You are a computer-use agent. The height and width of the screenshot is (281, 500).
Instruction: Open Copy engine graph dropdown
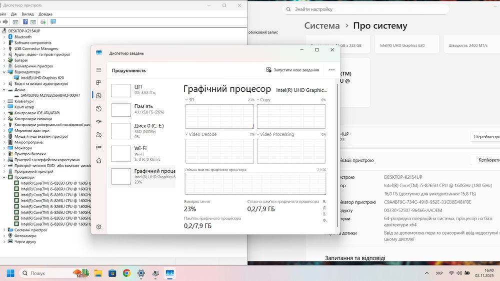point(258,100)
